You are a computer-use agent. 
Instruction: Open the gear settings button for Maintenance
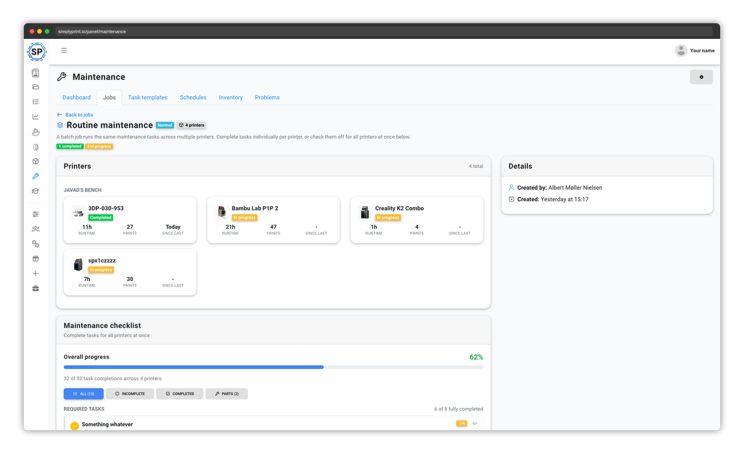coord(701,77)
